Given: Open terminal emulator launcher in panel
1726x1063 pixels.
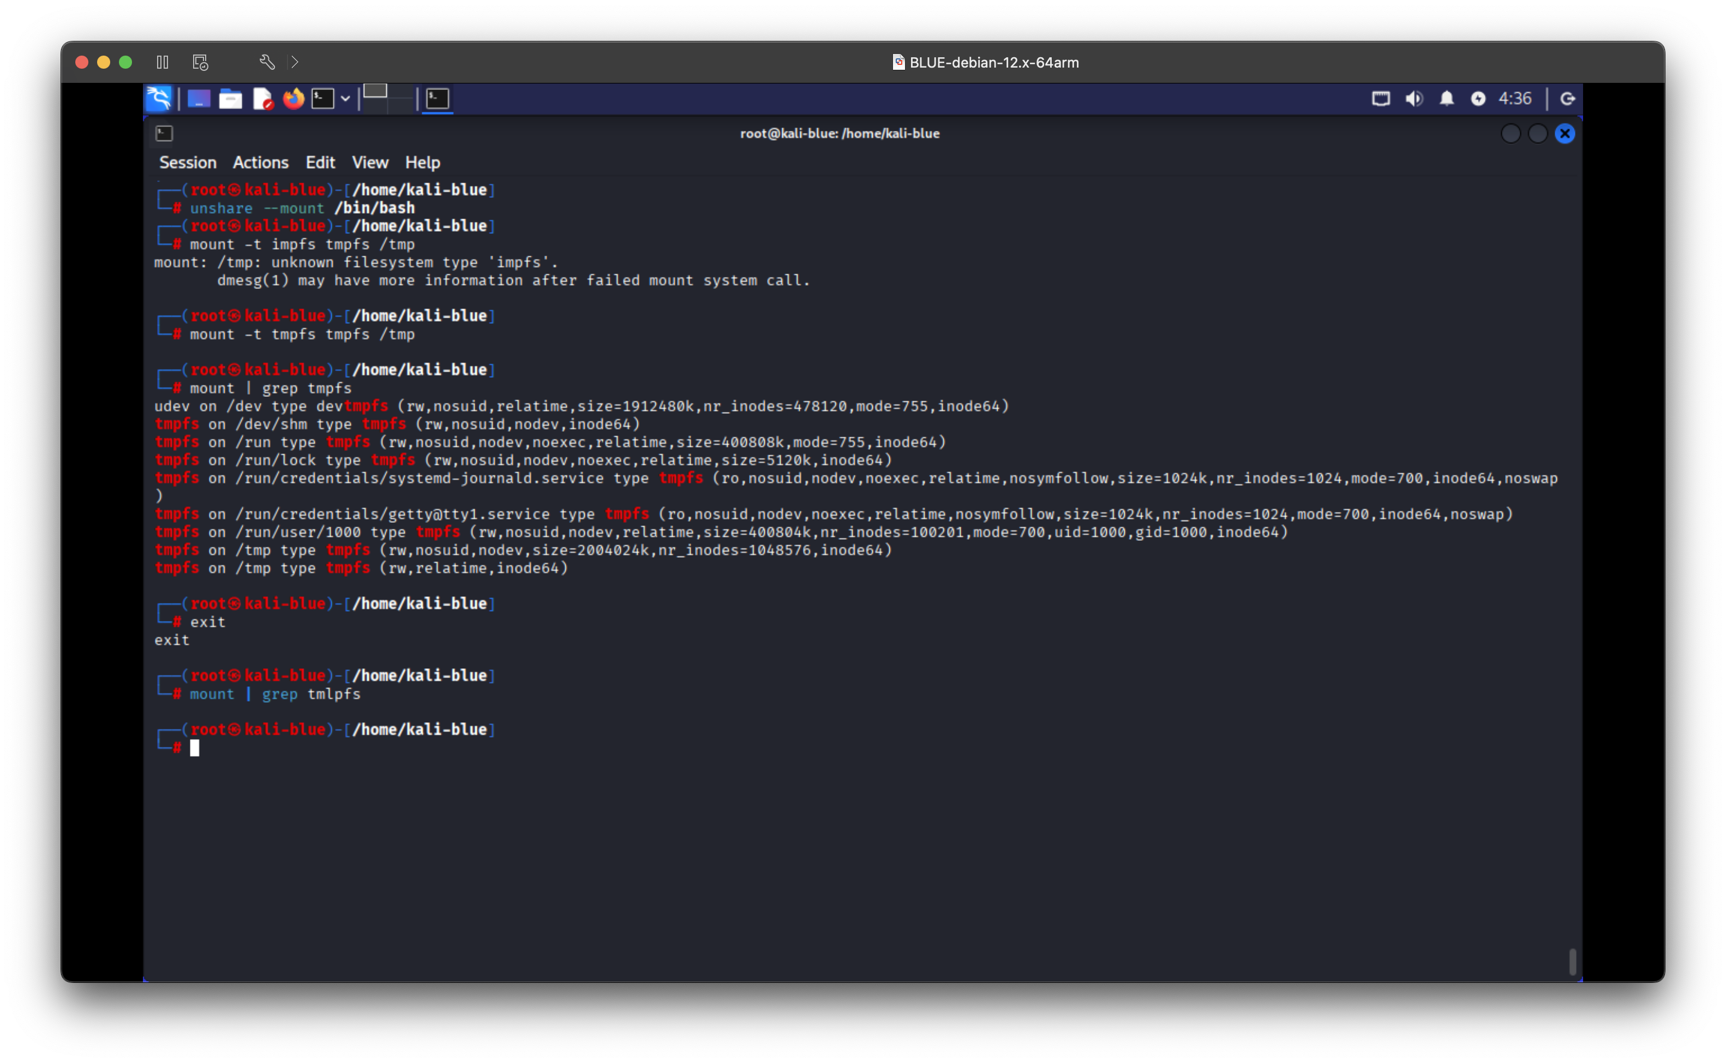Looking at the screenshot, I should pos(323,99).
